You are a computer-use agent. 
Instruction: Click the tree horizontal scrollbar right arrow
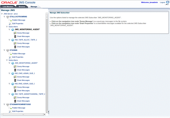pyautogui.click(x=44, y=114)
